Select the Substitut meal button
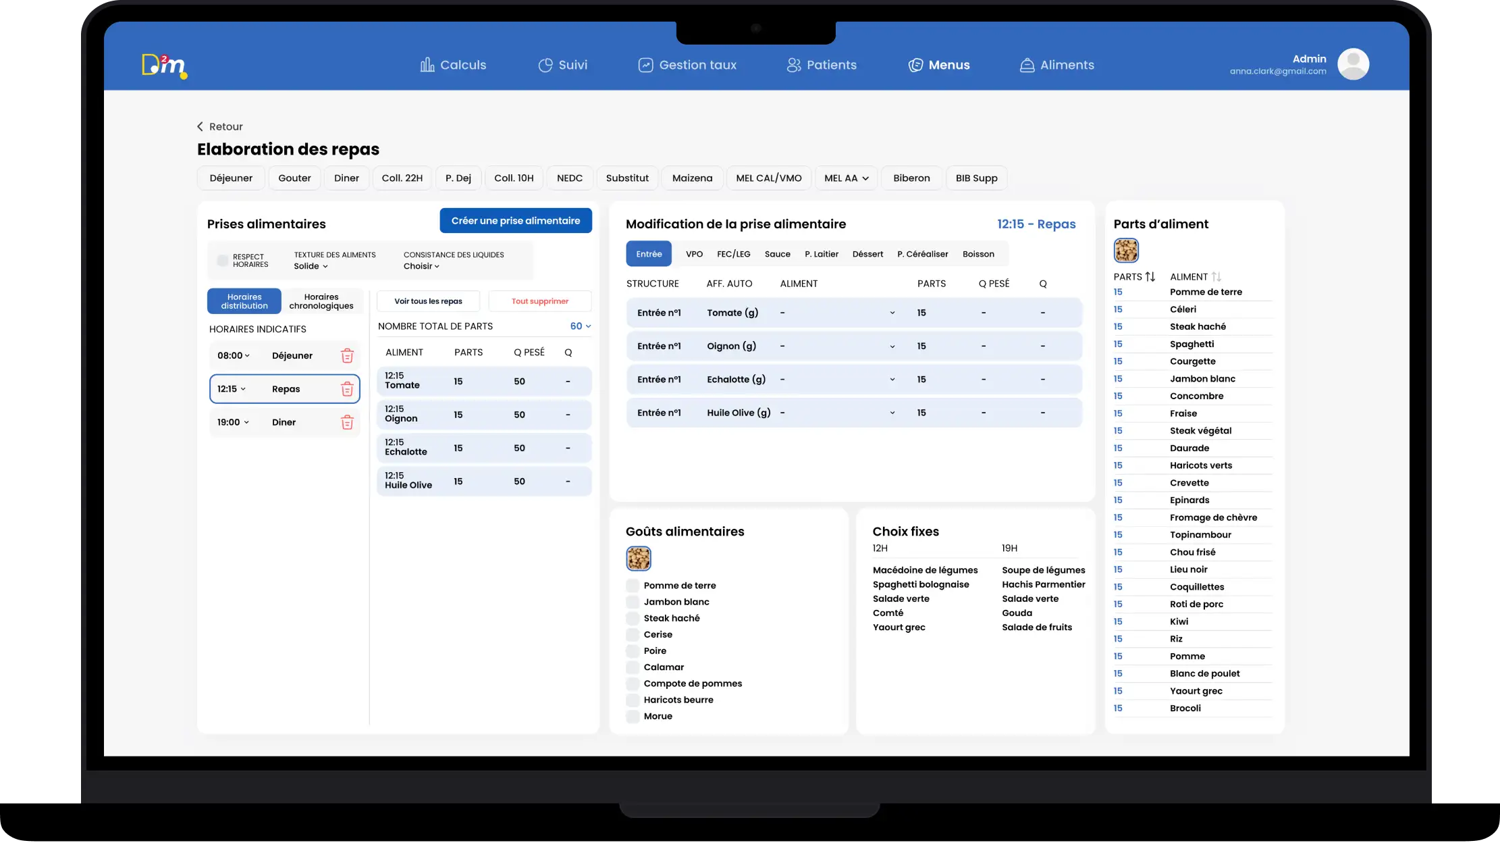 point(627,178)
